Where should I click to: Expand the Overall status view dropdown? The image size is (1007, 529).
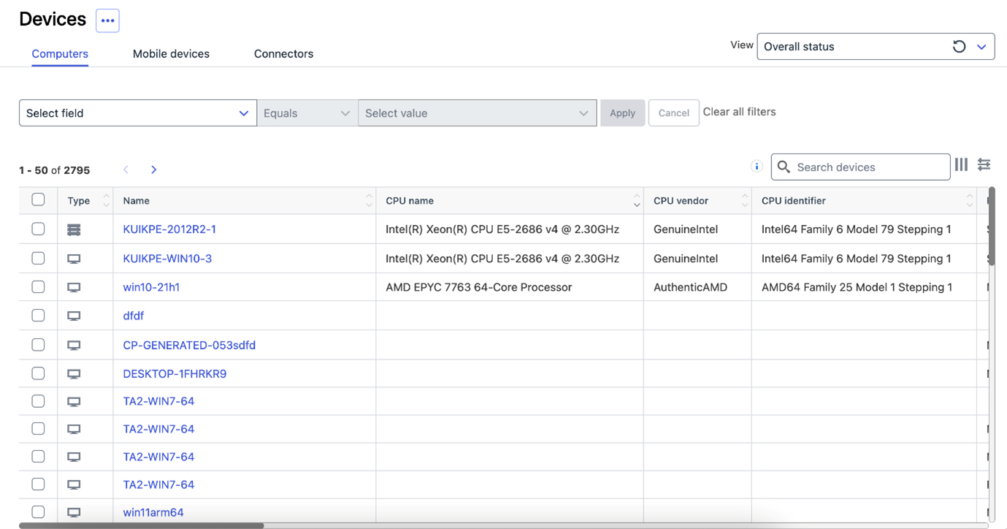[x=981, y=47]
